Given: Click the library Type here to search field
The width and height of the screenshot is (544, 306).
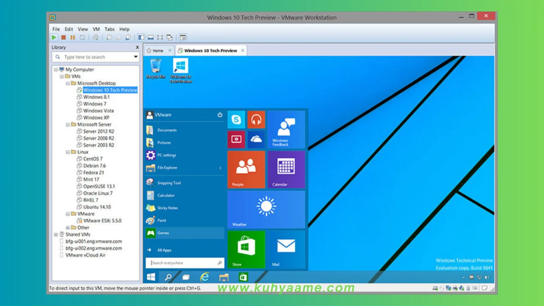Looking at the screenshot, I should coord(96,57).
